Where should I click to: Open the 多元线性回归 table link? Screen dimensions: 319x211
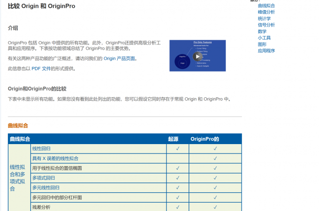[46, 188]
